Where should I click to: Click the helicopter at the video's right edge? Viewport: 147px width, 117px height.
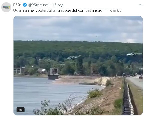[134, 53]
